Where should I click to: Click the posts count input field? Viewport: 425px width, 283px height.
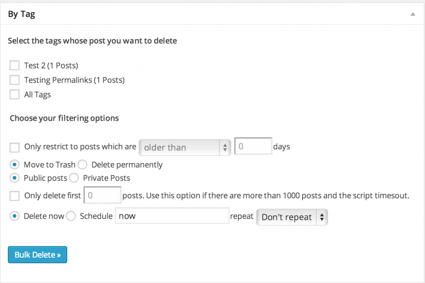(102, 195)
